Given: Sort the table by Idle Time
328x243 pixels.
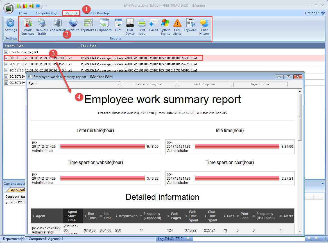Looking at the screenshot, I should (x=106, y=216).
